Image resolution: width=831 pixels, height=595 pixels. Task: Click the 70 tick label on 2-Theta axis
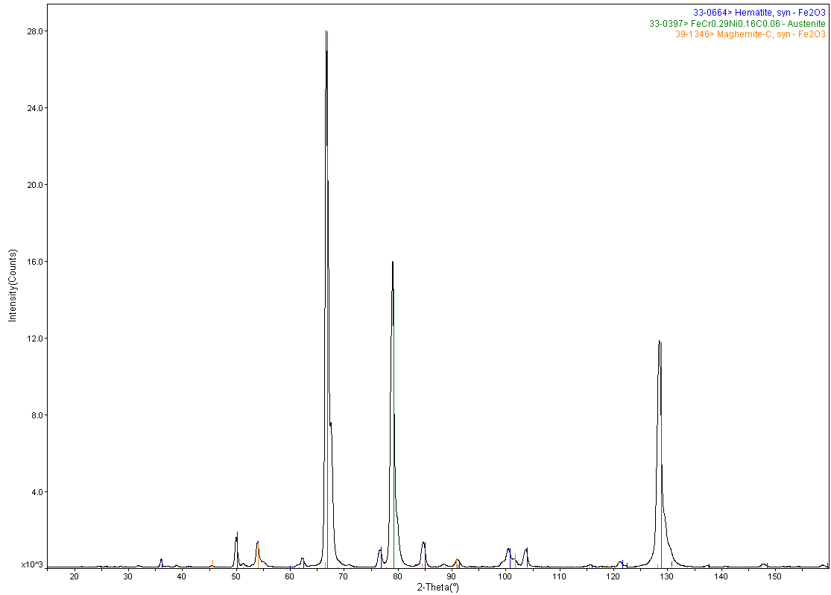point(344,576)
